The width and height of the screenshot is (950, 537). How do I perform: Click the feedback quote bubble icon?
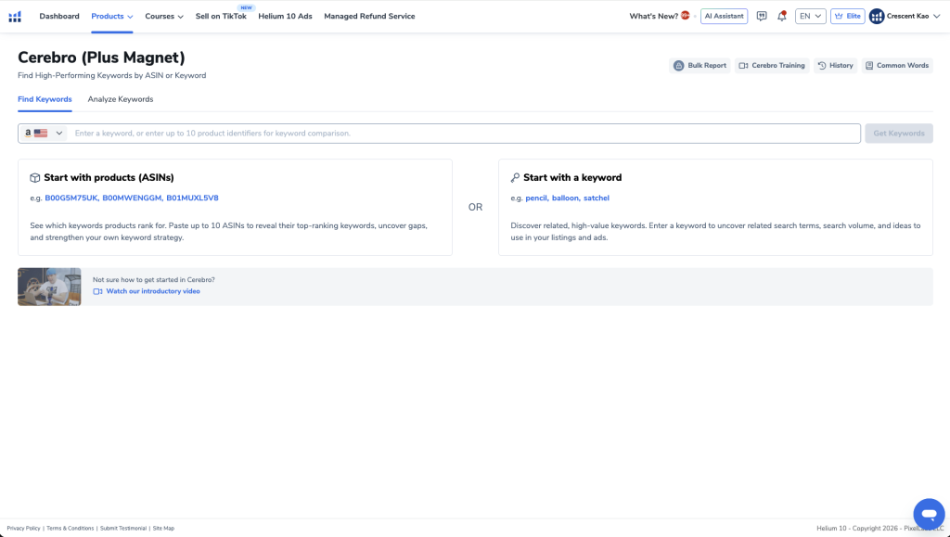click(x=762, y=16)
